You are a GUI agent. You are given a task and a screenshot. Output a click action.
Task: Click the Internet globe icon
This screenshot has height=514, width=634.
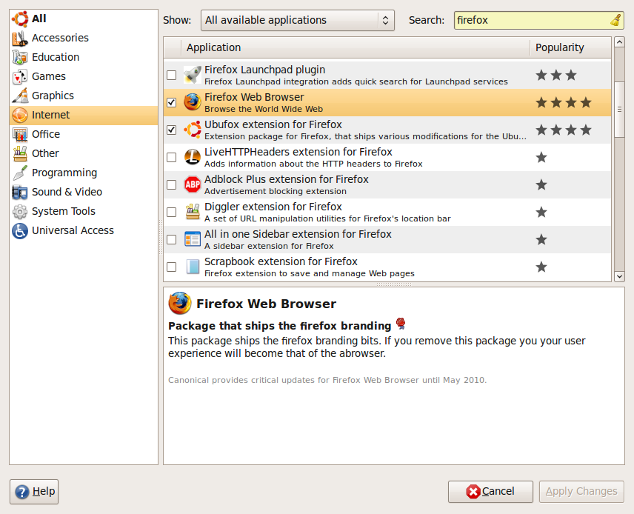[x=20, y=115]
